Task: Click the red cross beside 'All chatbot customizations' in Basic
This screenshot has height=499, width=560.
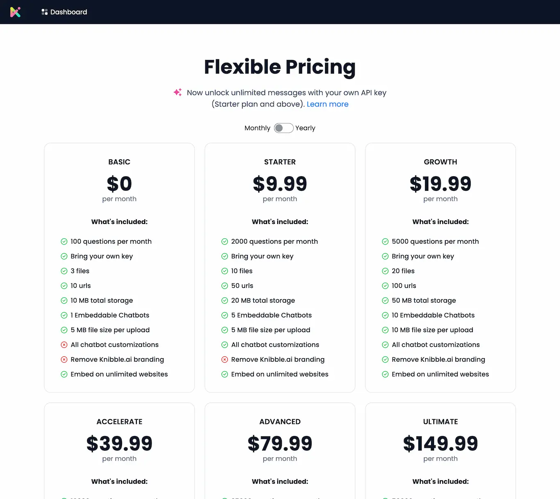Action: coord(64,345)
